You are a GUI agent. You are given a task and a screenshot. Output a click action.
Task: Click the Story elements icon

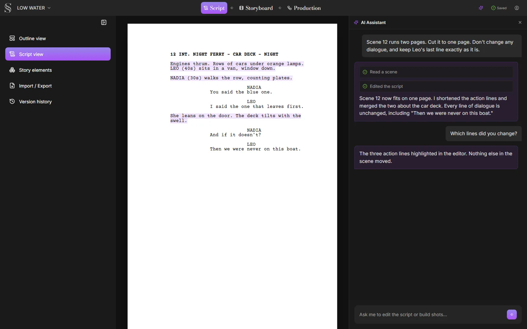[x=12, y=70]
